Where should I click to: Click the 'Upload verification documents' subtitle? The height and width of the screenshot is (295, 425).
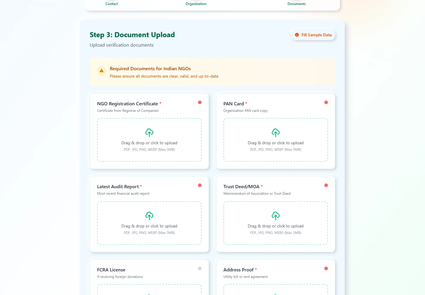pyautogui.click(x=122, y=45)
